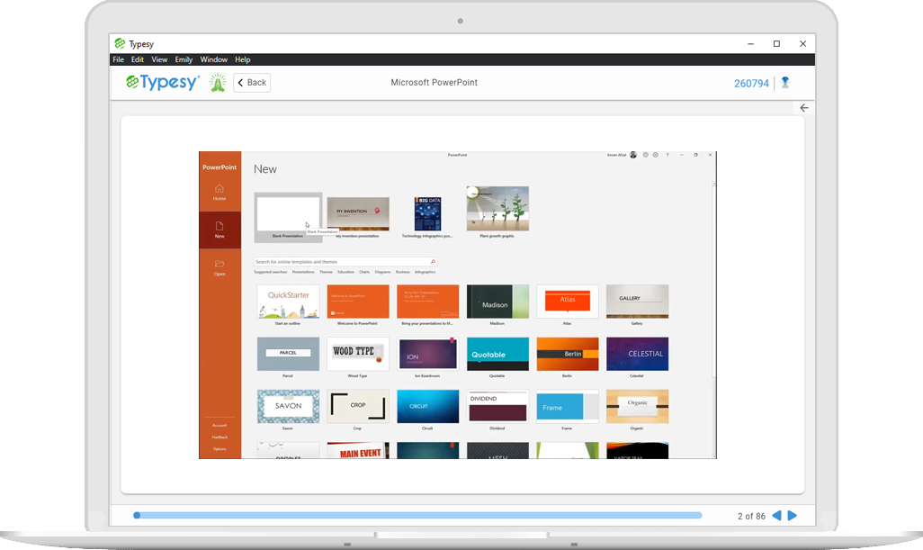Open the Emily menu
This screenshot has width=923, height=550.
[184, 59]
